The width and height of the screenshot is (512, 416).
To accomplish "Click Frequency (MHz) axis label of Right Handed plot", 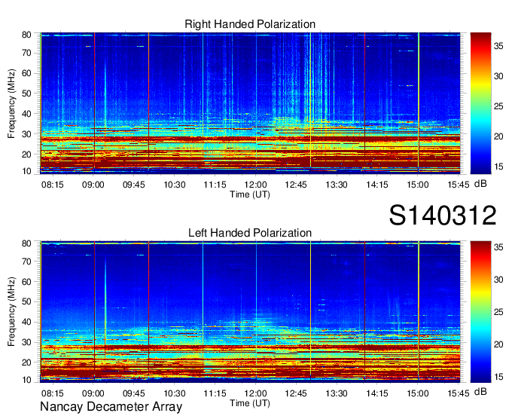I will (11, 103).
